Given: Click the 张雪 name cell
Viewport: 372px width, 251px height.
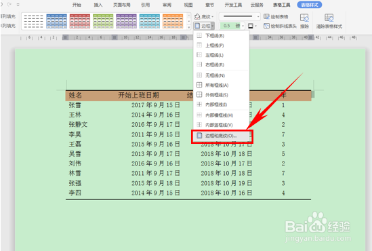Looking at the screenshot, I should pos(75,105).
